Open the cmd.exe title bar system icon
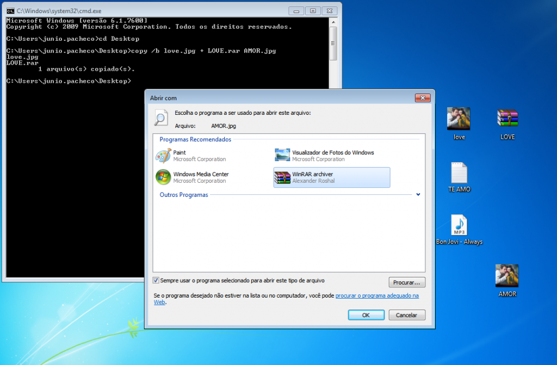The width and height of the screenshot is (557, 365). tap(10, 11)
